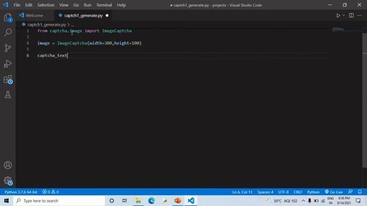
Task: Click the weather 30°C AQI 102 widget
Action: [x=282, y=201]
